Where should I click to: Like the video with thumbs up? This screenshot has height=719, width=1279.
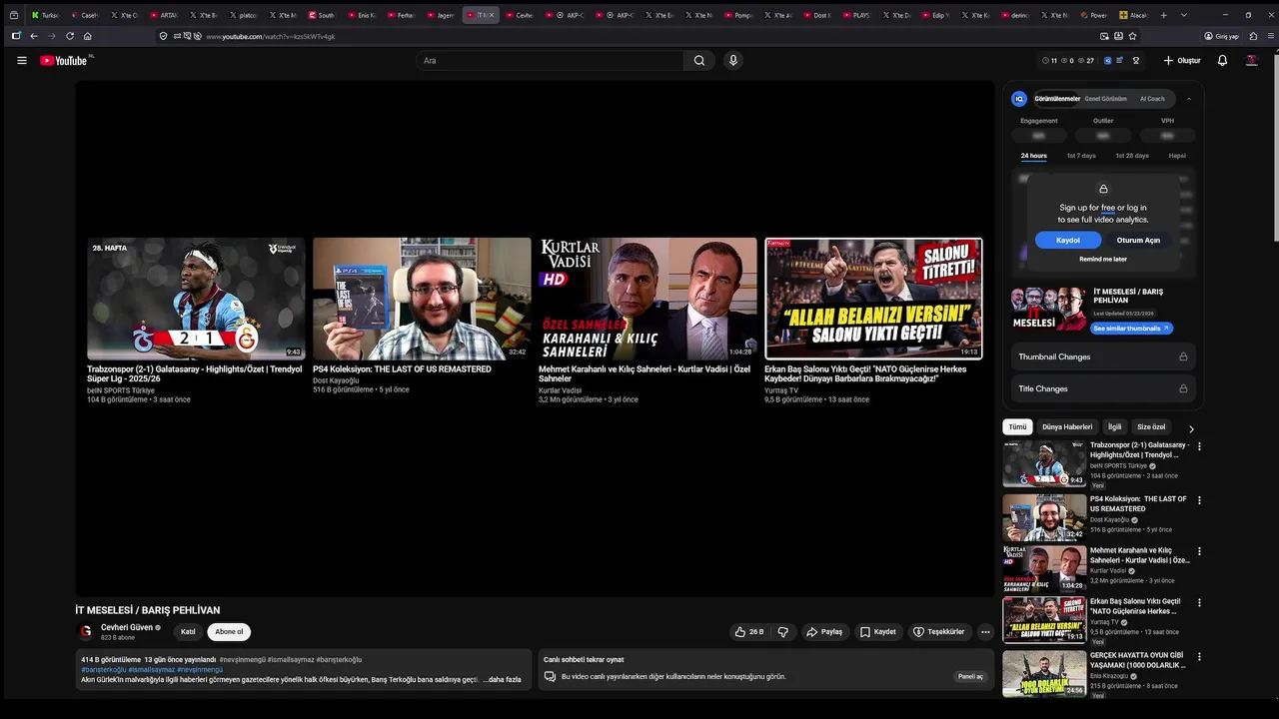(749, 632)
